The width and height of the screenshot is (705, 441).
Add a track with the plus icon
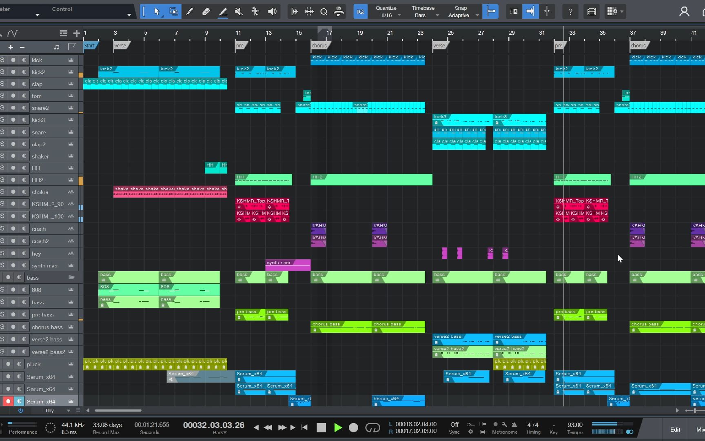coord(76,33)
